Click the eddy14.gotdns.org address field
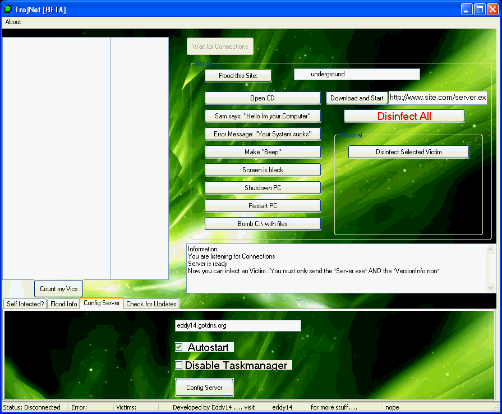The image size is (502, 414). pyautogui.click(x=238, y=325)
